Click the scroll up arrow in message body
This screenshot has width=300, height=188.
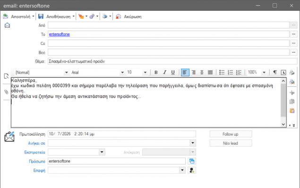[x=283, y=81]
